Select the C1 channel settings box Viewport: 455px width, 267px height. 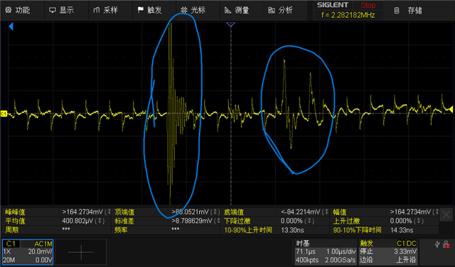[28, 252]
